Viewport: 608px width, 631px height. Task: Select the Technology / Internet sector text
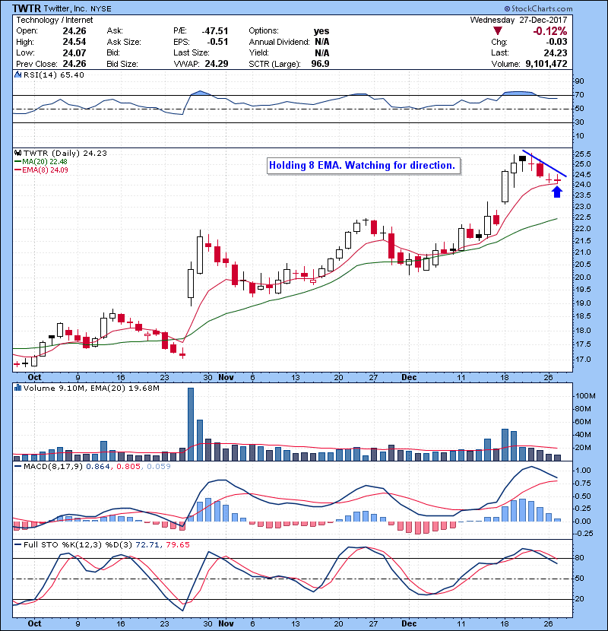(54, 20)
